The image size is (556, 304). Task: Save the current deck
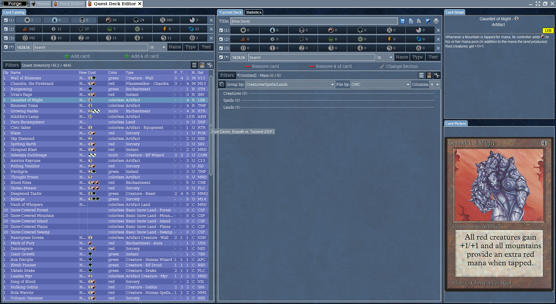click(x=403, y=21)
